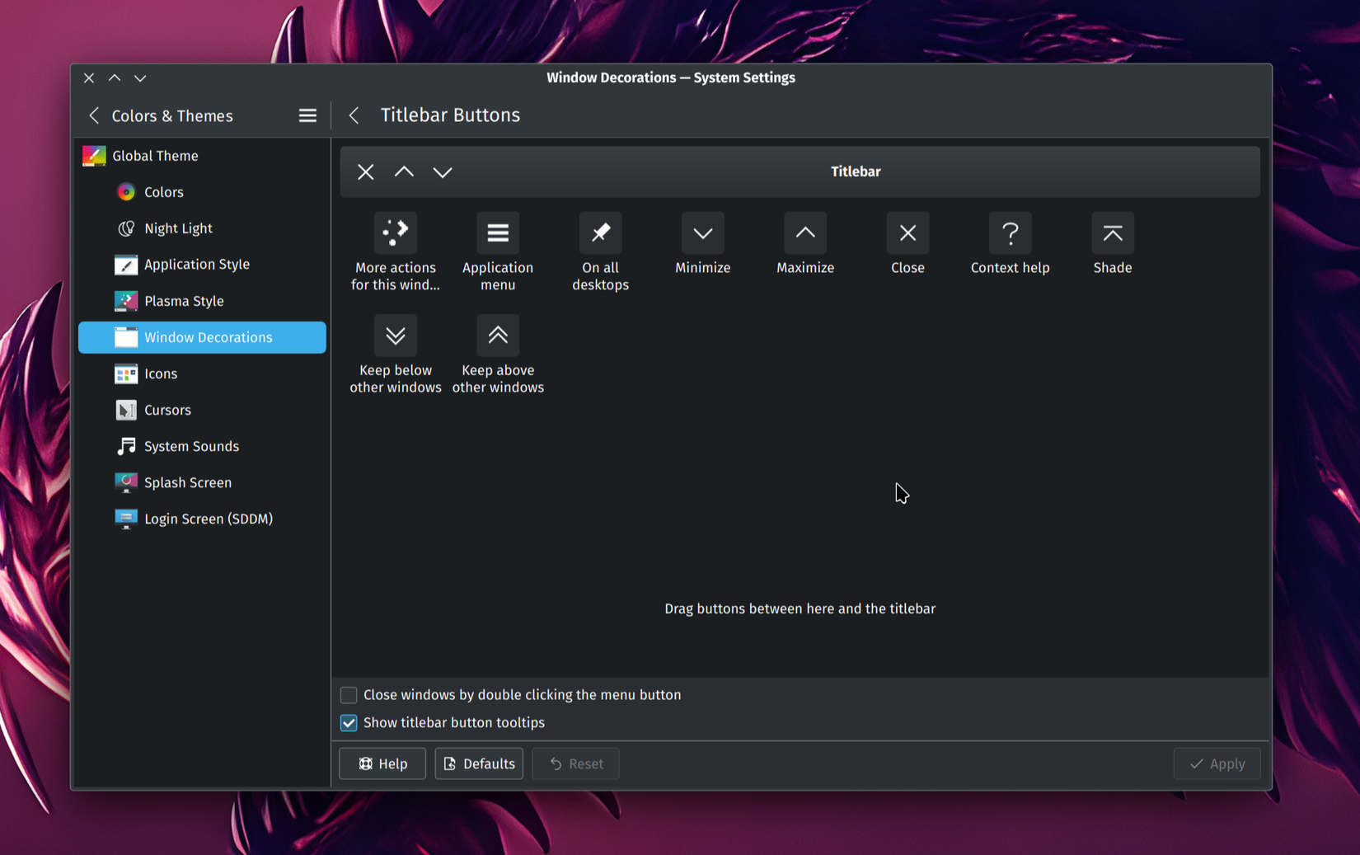This screenshot has height=855, width=1360.
Task: Click the close X in the Titlebar preview
Action: click(366, 171)
